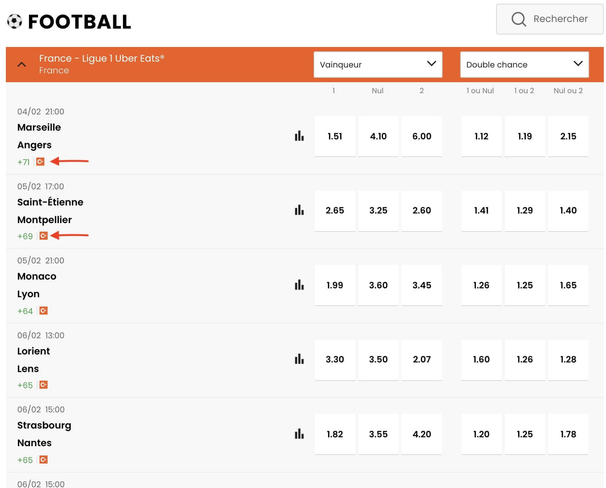The image size is (606, 488).
Task: Click cashout icon next to +69
Action: point(44,236)
